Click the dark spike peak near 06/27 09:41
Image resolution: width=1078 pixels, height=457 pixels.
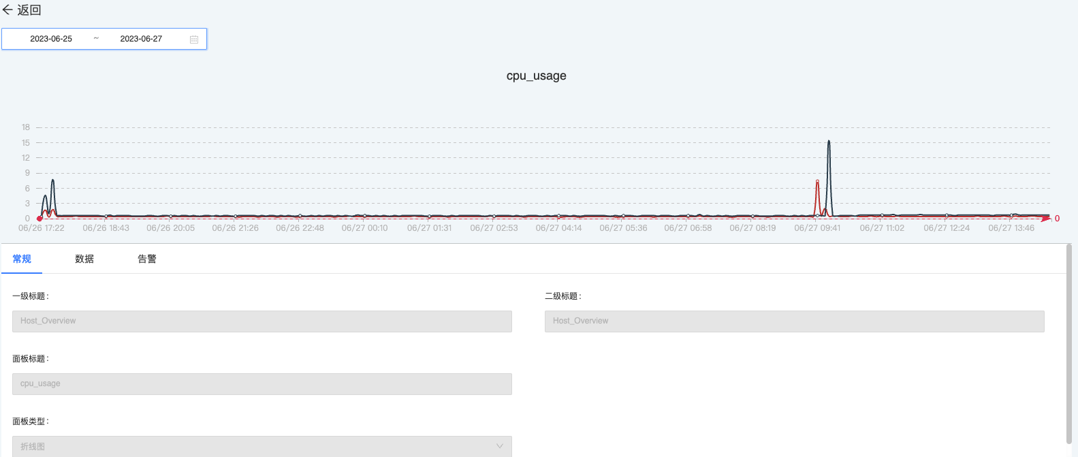point(829,141)
